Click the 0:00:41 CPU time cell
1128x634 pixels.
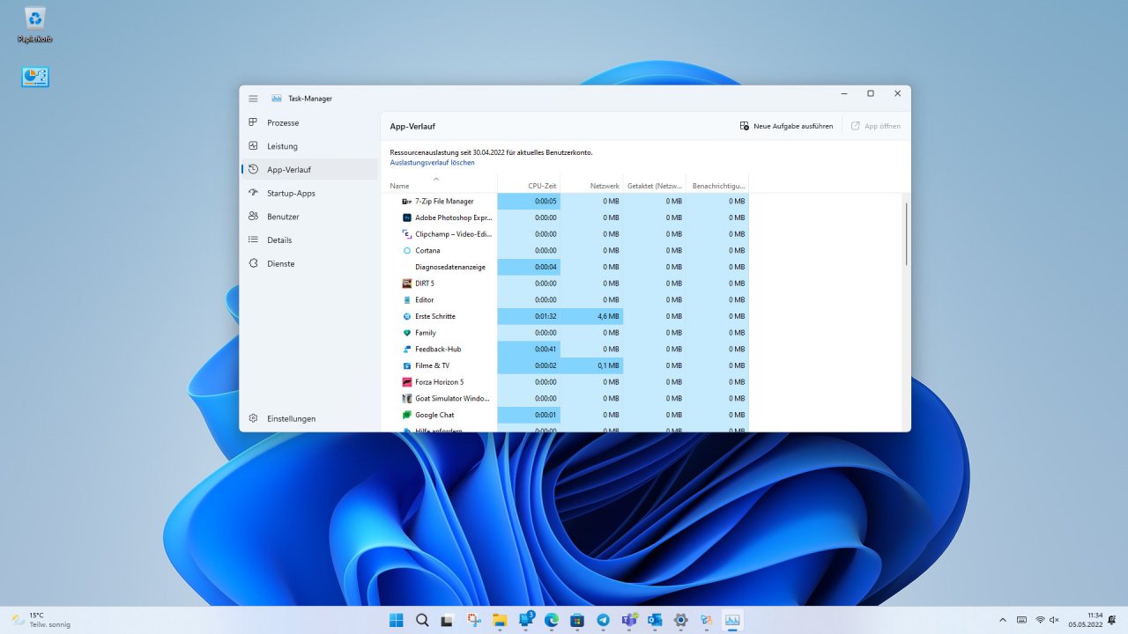(529, 350)
